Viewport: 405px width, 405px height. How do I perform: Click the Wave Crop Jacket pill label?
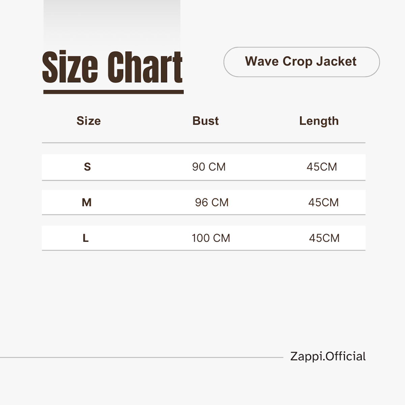tap(301, 62)
